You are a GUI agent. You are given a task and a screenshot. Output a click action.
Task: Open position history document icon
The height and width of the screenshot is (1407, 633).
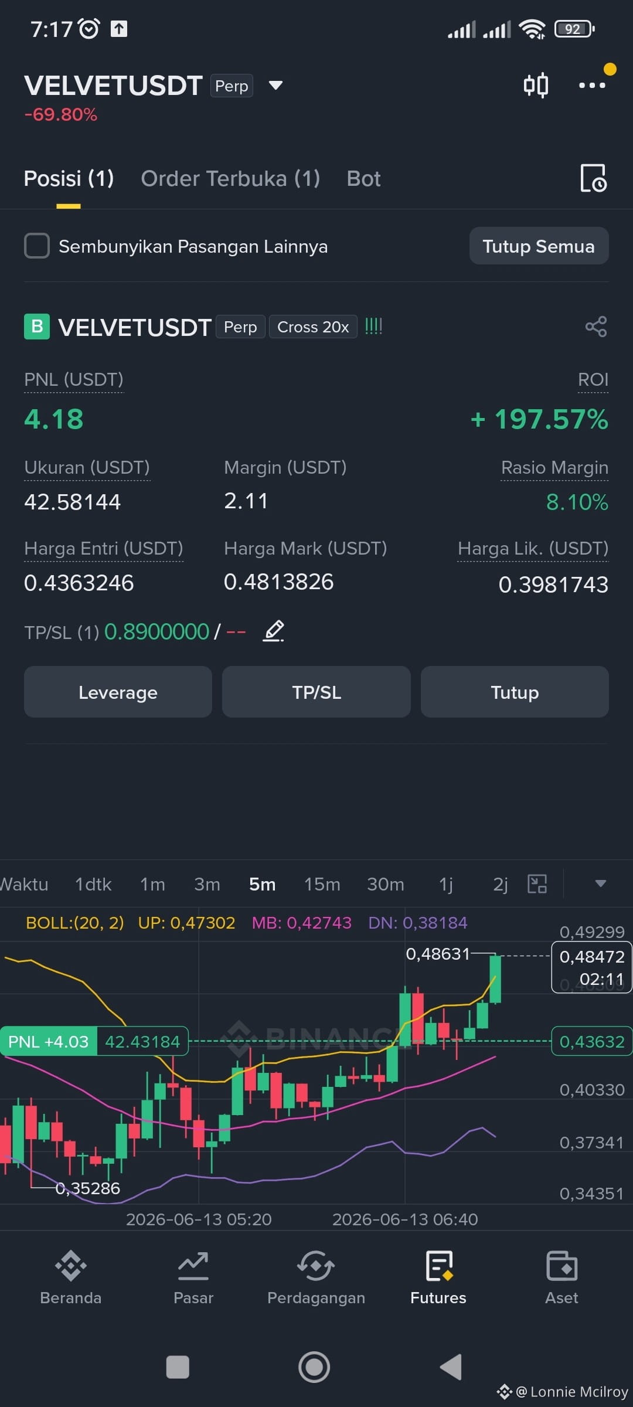pos(593,178)
